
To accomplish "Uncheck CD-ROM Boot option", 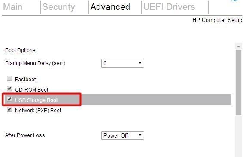I will 9,89.
